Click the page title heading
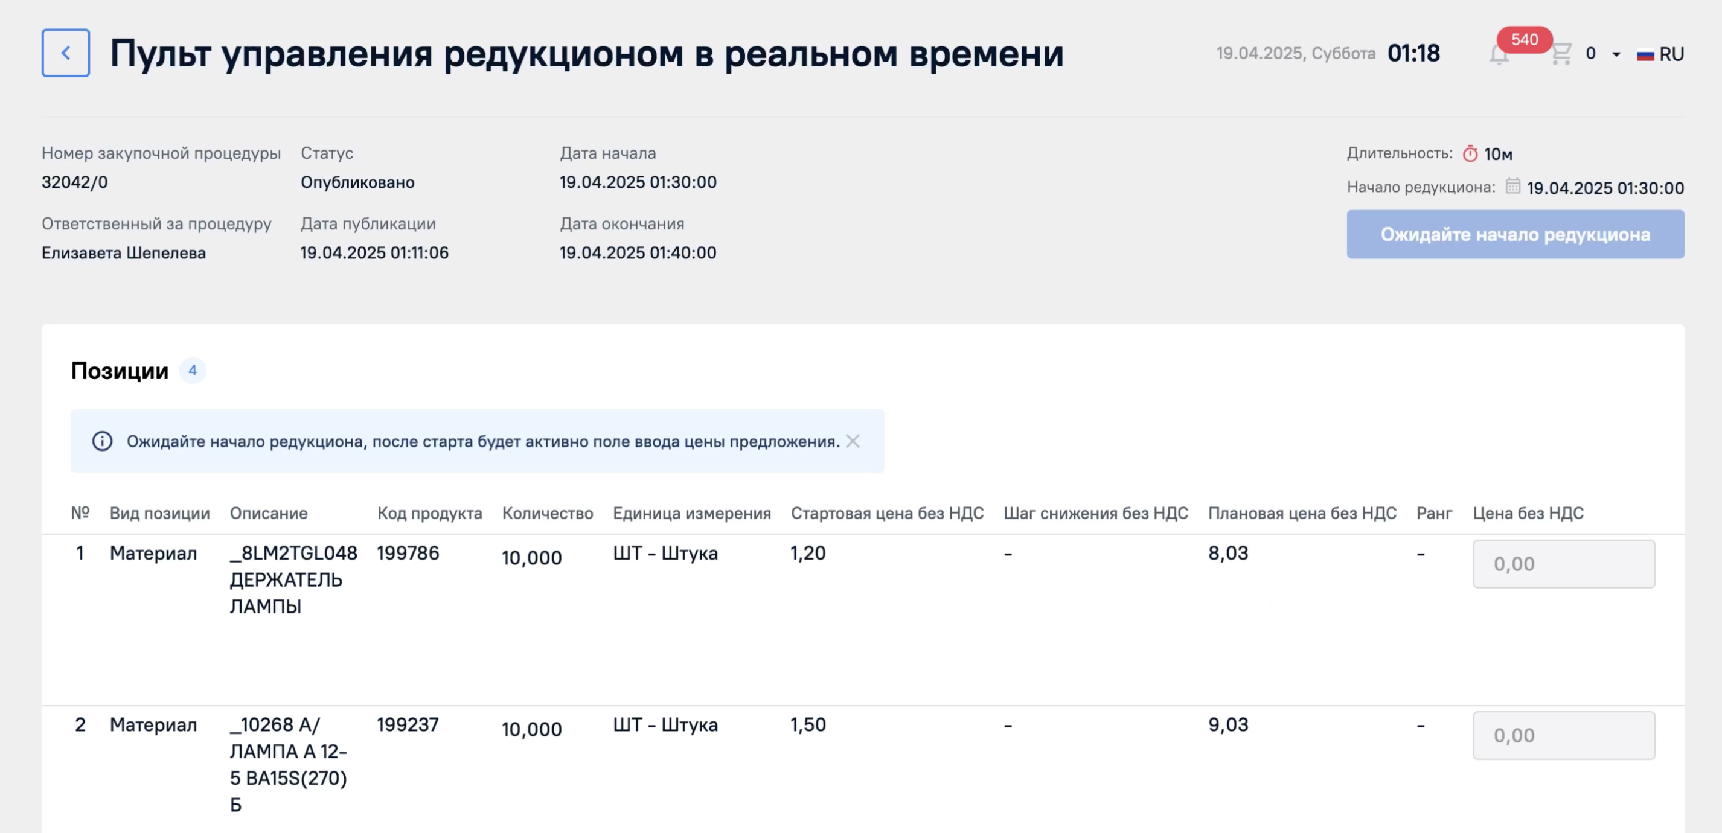Viewport: 1722px width, 833px height. click(587, 54)
